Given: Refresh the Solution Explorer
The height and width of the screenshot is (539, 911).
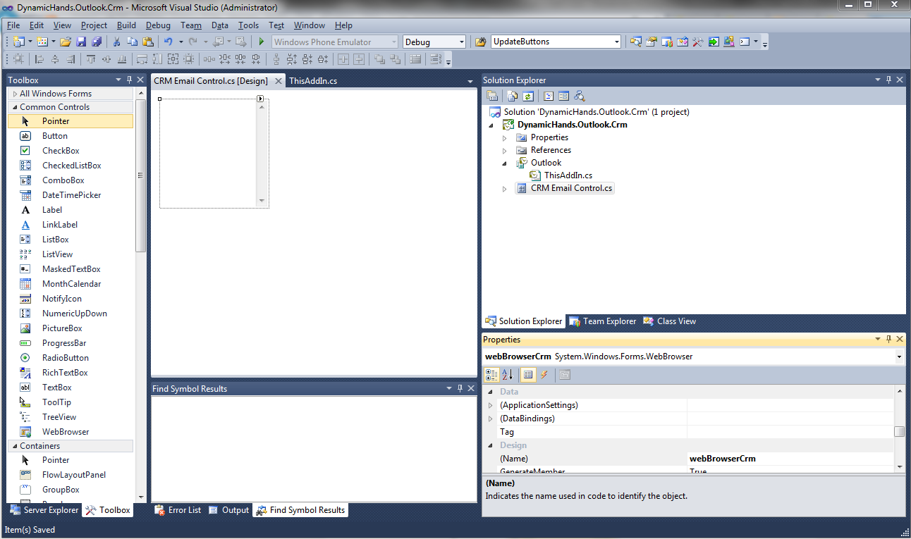Looking at the screenshot, I should click(x=527, y=95).
